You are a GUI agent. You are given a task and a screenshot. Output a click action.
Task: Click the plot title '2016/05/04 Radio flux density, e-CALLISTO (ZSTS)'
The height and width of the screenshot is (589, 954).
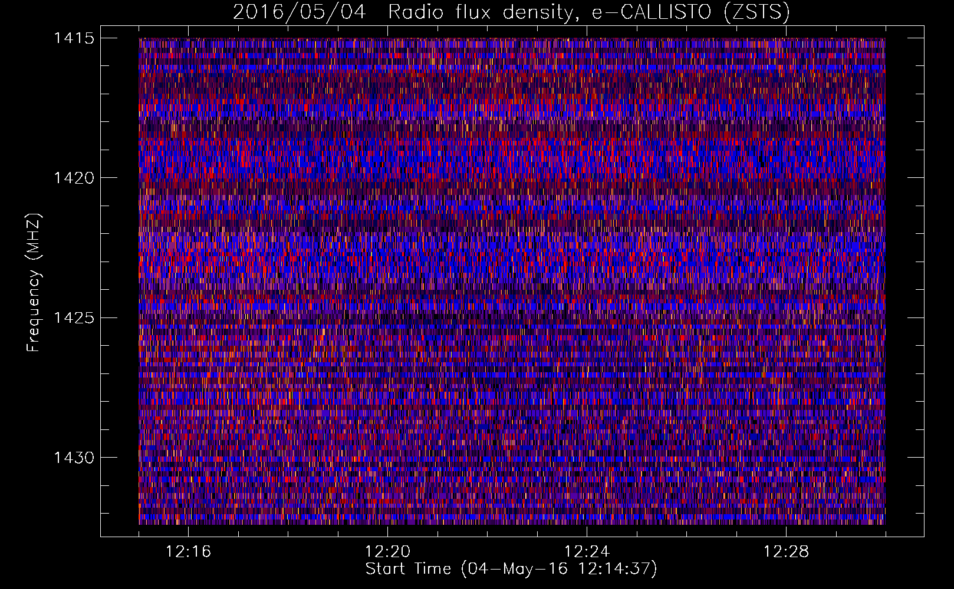[511, 12]
